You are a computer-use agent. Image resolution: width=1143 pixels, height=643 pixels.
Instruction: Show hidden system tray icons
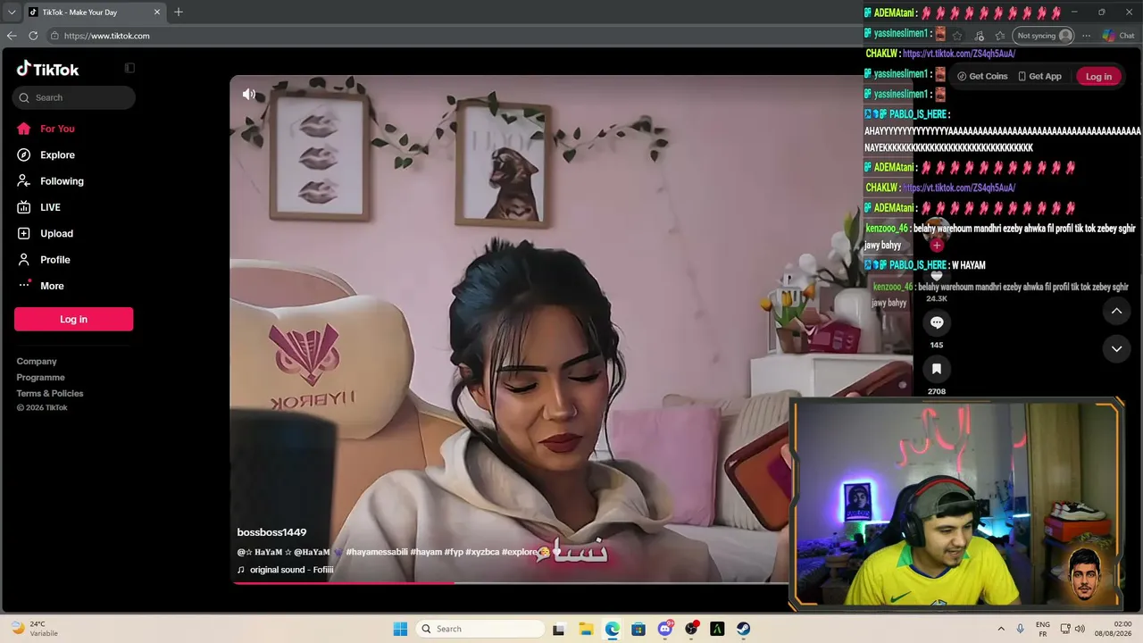tap(1001, 629)
